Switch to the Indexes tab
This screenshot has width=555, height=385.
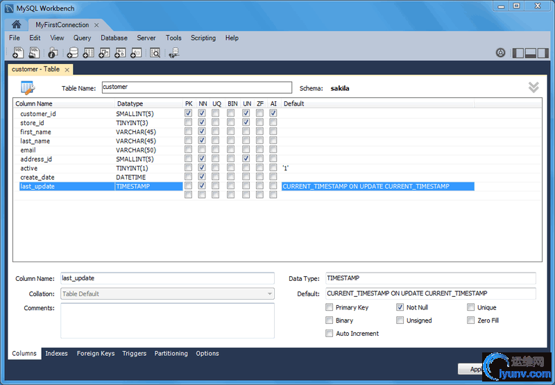56,354
